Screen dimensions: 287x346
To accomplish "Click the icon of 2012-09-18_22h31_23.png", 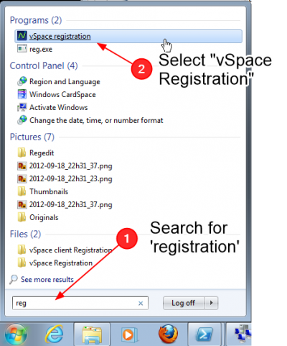I will (22, 178).
